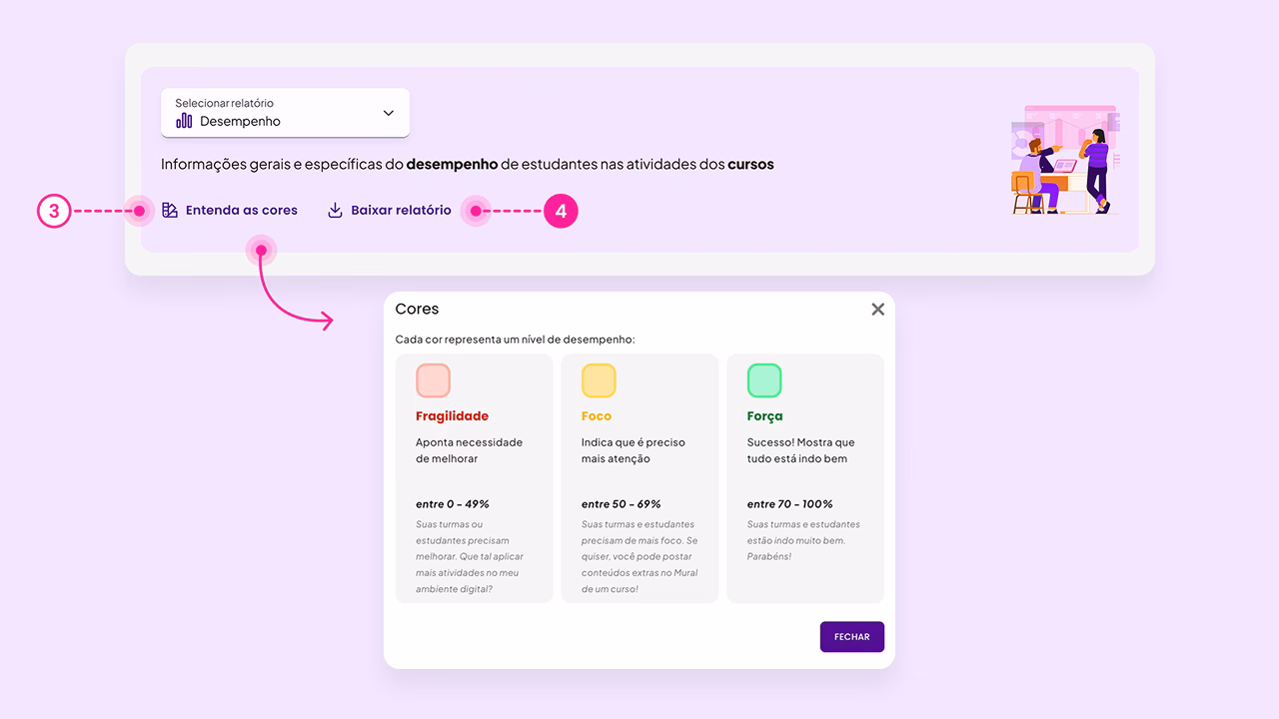The width and height of the screenshot is (1279, 719).
Task: Click the Foco heading
Action: point(597,416)
